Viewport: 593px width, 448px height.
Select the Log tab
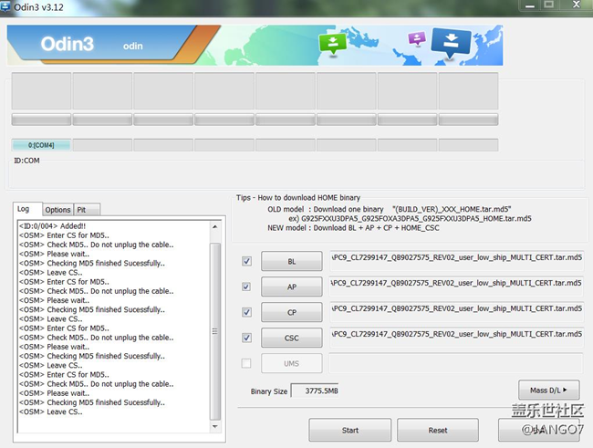[x=28, y=209]
